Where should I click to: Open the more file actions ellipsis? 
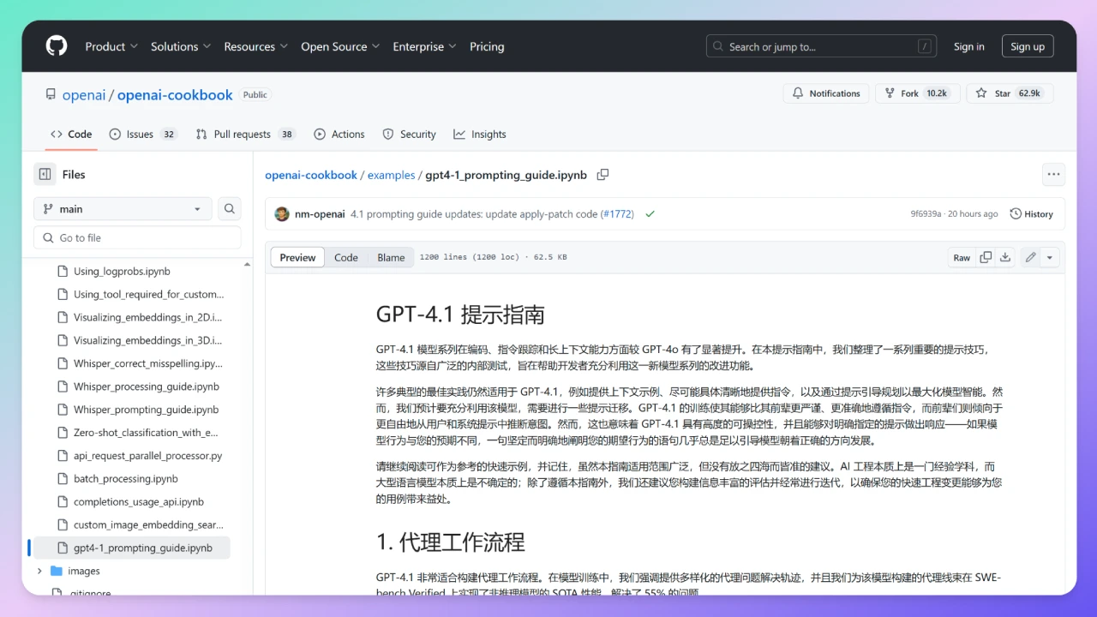[1053, 175]
